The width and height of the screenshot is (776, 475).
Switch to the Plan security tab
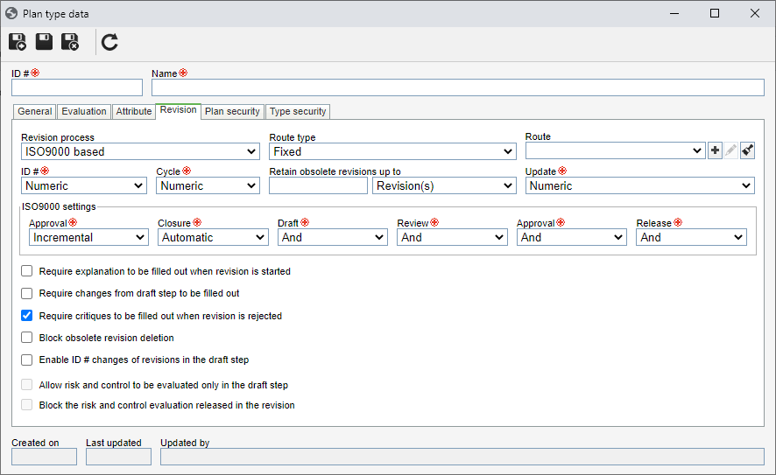tap(232, 112)
